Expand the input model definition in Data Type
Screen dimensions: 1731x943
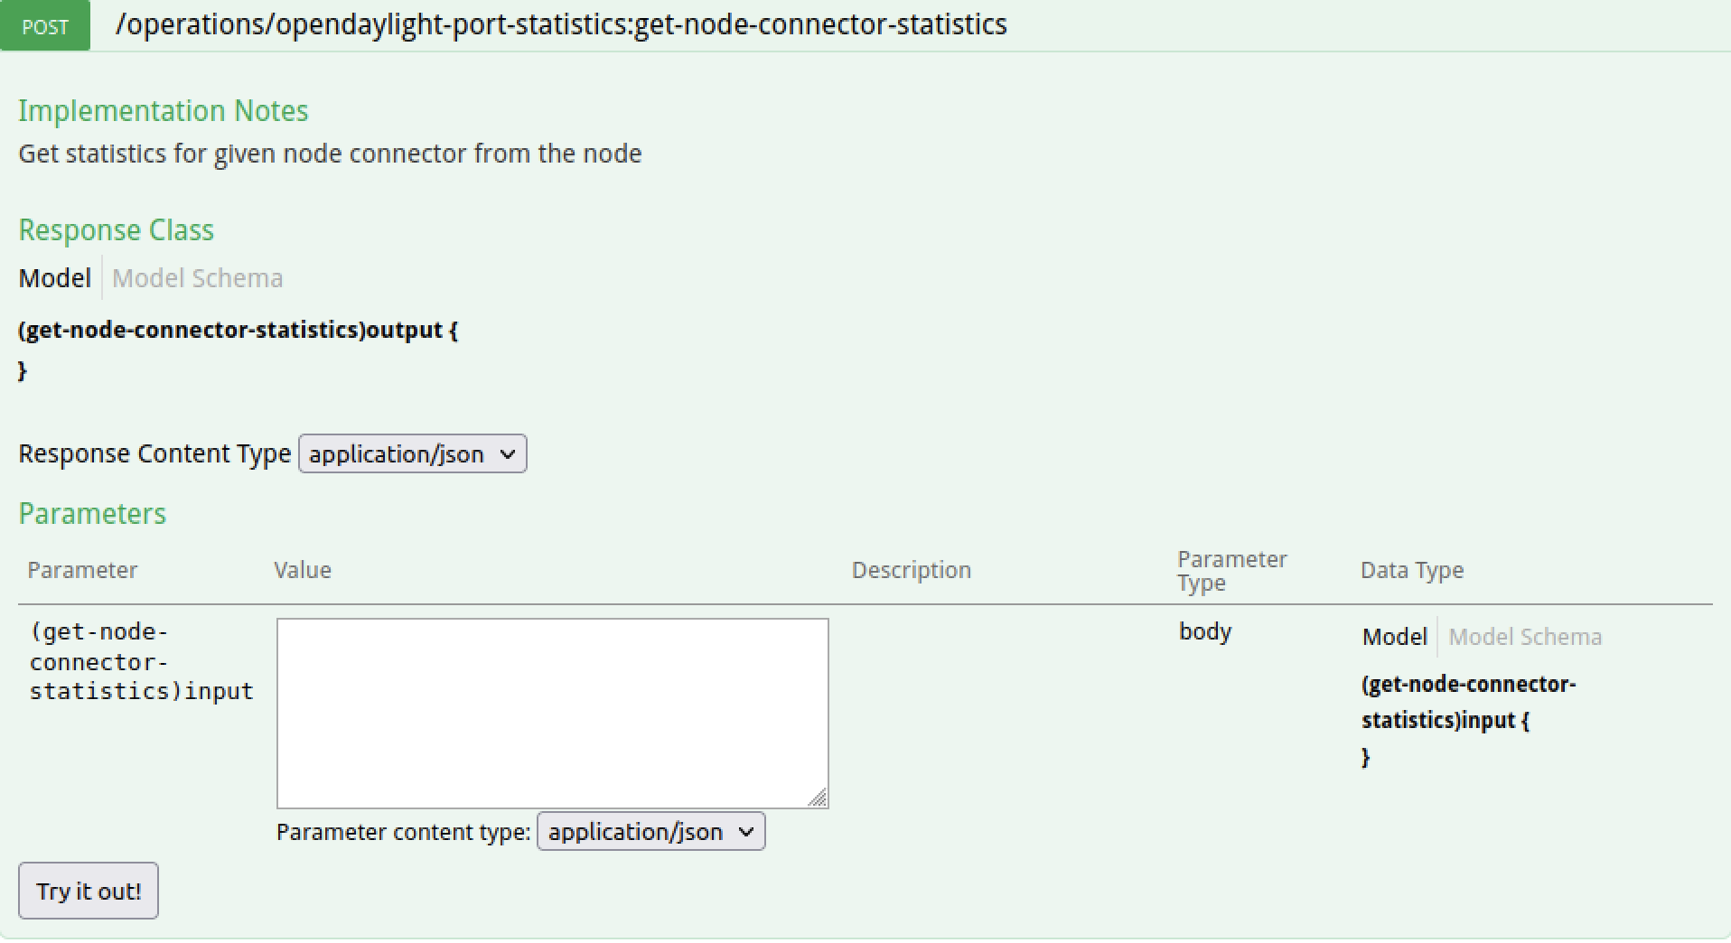(1467, 702)
